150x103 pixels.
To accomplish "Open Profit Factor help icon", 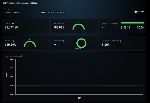I will tap(63, 41).
